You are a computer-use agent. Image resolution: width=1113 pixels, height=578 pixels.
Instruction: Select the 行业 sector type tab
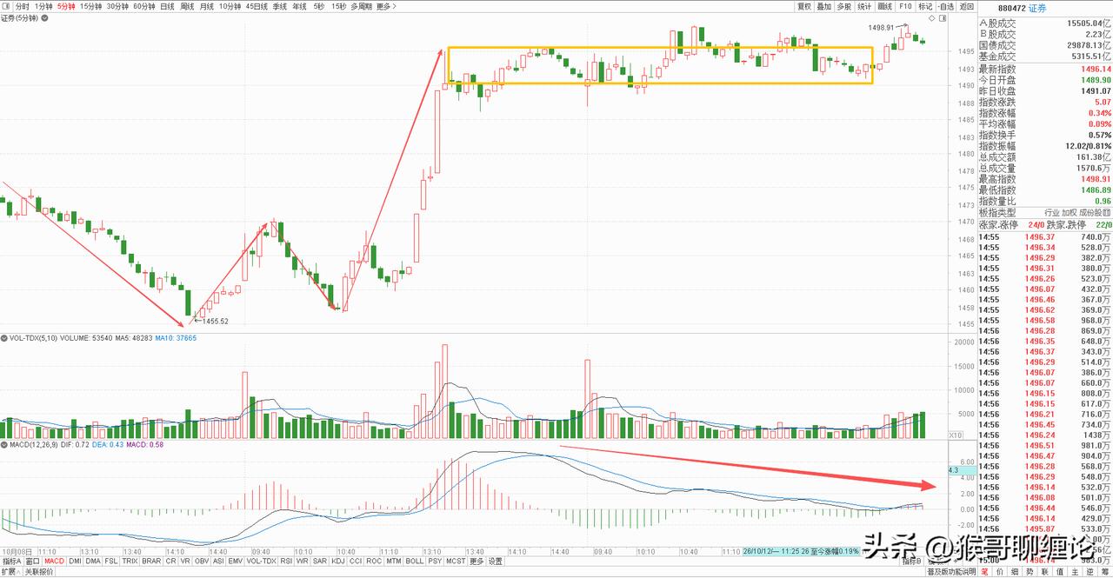1052,212
